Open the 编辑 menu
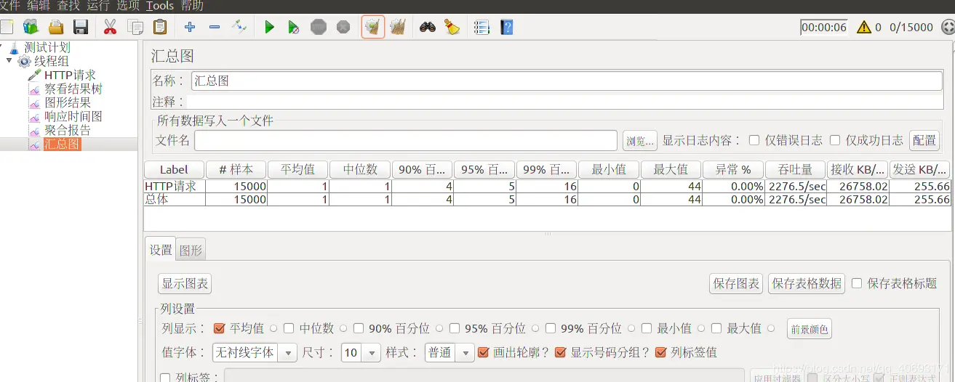 (38, 6)
